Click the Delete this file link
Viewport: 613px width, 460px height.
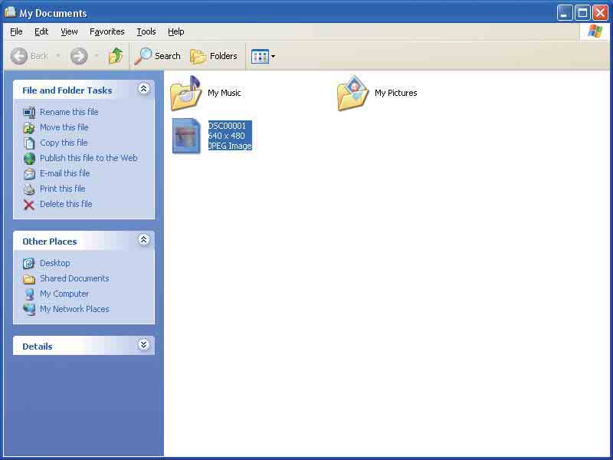66,204
